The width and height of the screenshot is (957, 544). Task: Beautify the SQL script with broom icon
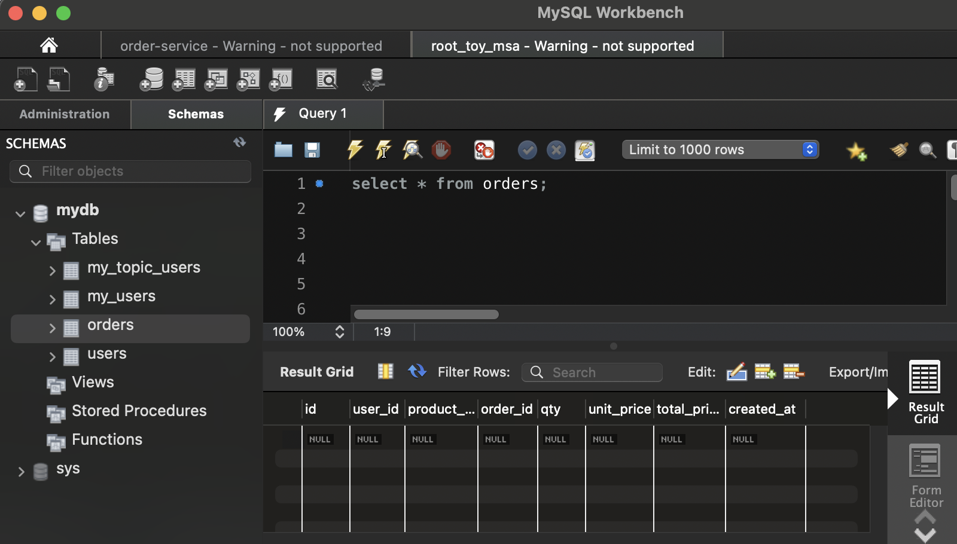pyautogui.click(x=898, y=149)
